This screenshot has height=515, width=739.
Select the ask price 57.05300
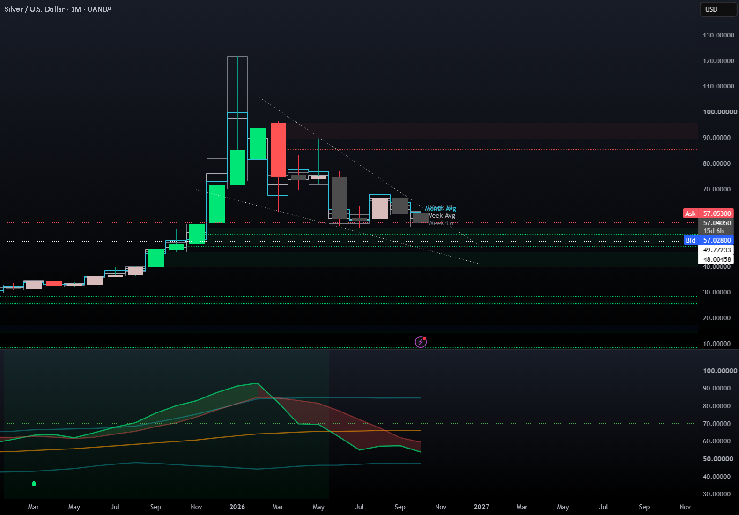point(717,213)
